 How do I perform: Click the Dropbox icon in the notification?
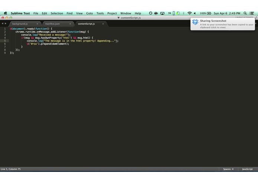(195, 22)
